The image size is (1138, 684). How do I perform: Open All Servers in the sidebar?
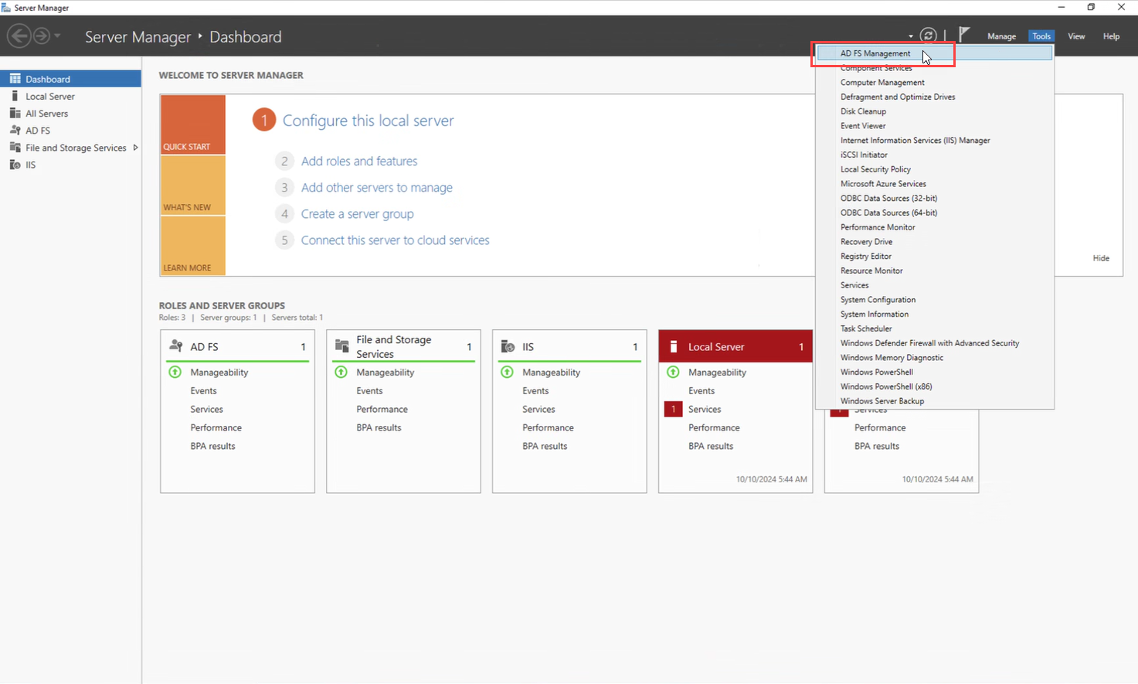click(70, 114)
